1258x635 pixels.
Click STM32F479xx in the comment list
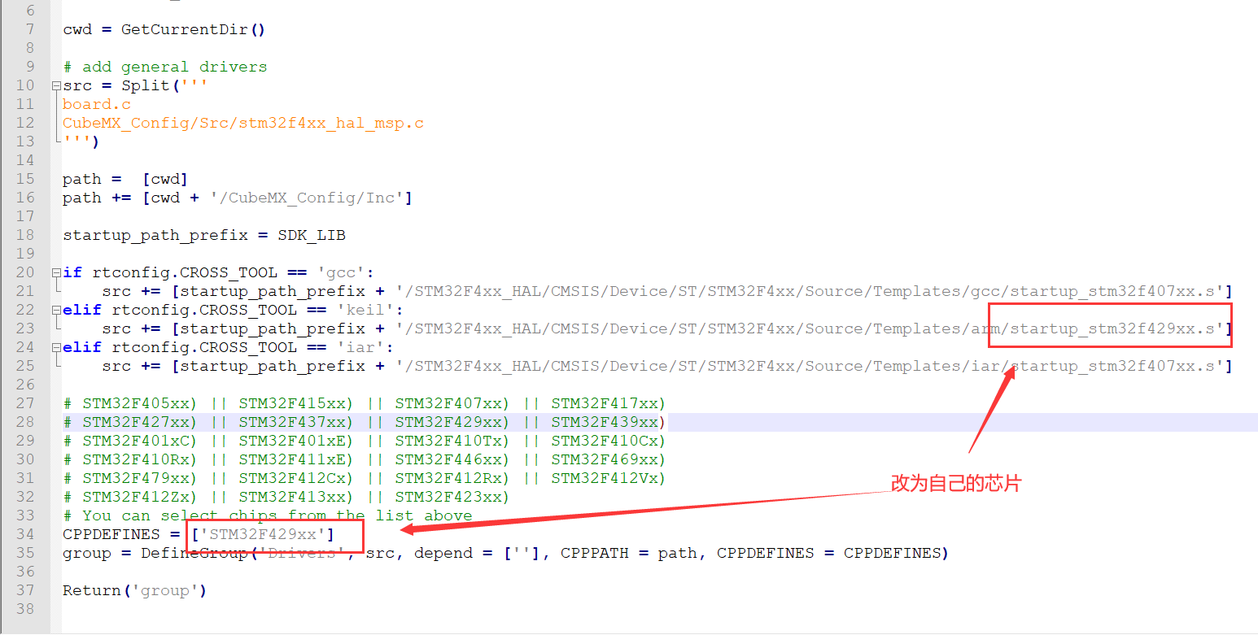(x=136, y=478)
